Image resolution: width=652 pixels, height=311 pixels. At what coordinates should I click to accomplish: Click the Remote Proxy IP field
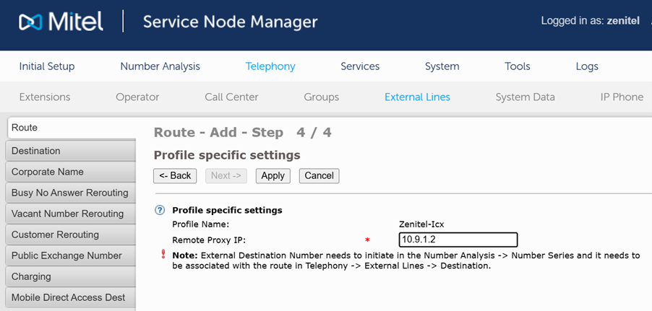click(458, 240)
